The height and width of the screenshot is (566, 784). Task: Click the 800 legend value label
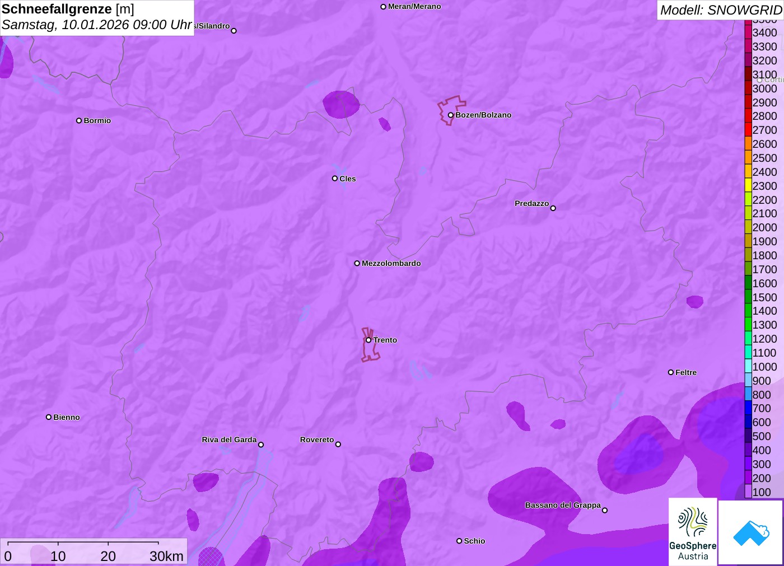pyautogui.click(x=762, y=395)
